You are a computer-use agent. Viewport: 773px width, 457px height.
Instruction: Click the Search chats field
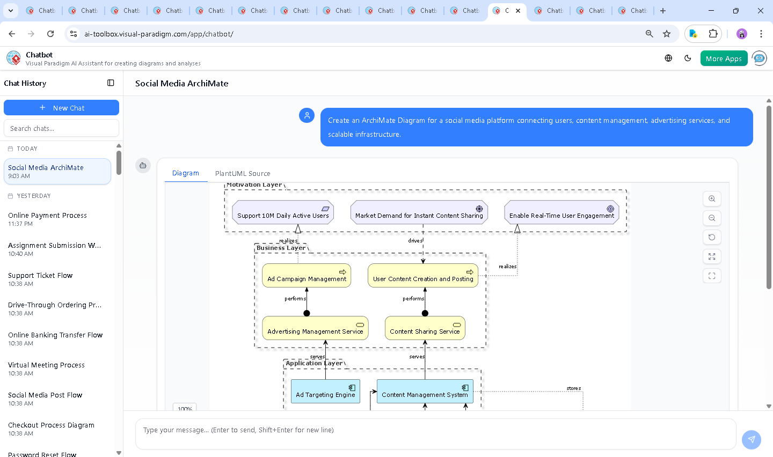[x=61, y=128]
